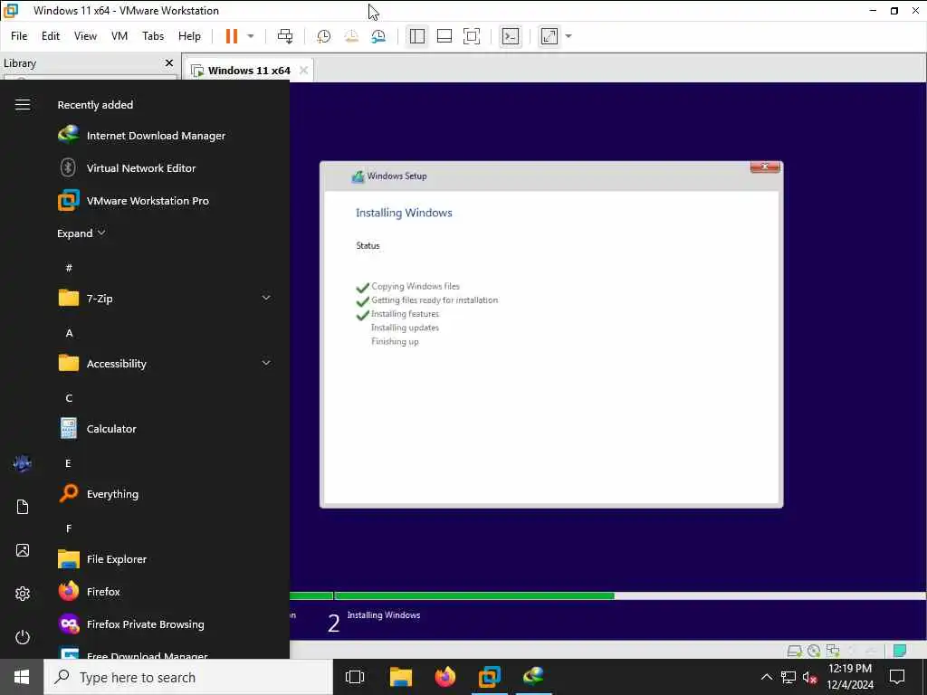The image size is (927, 695).
Task: Open Pictures from the Start sidebar
Action: 23,550
